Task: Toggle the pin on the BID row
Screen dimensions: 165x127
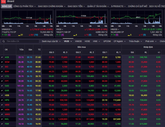Action: click(x=2, y=67)
